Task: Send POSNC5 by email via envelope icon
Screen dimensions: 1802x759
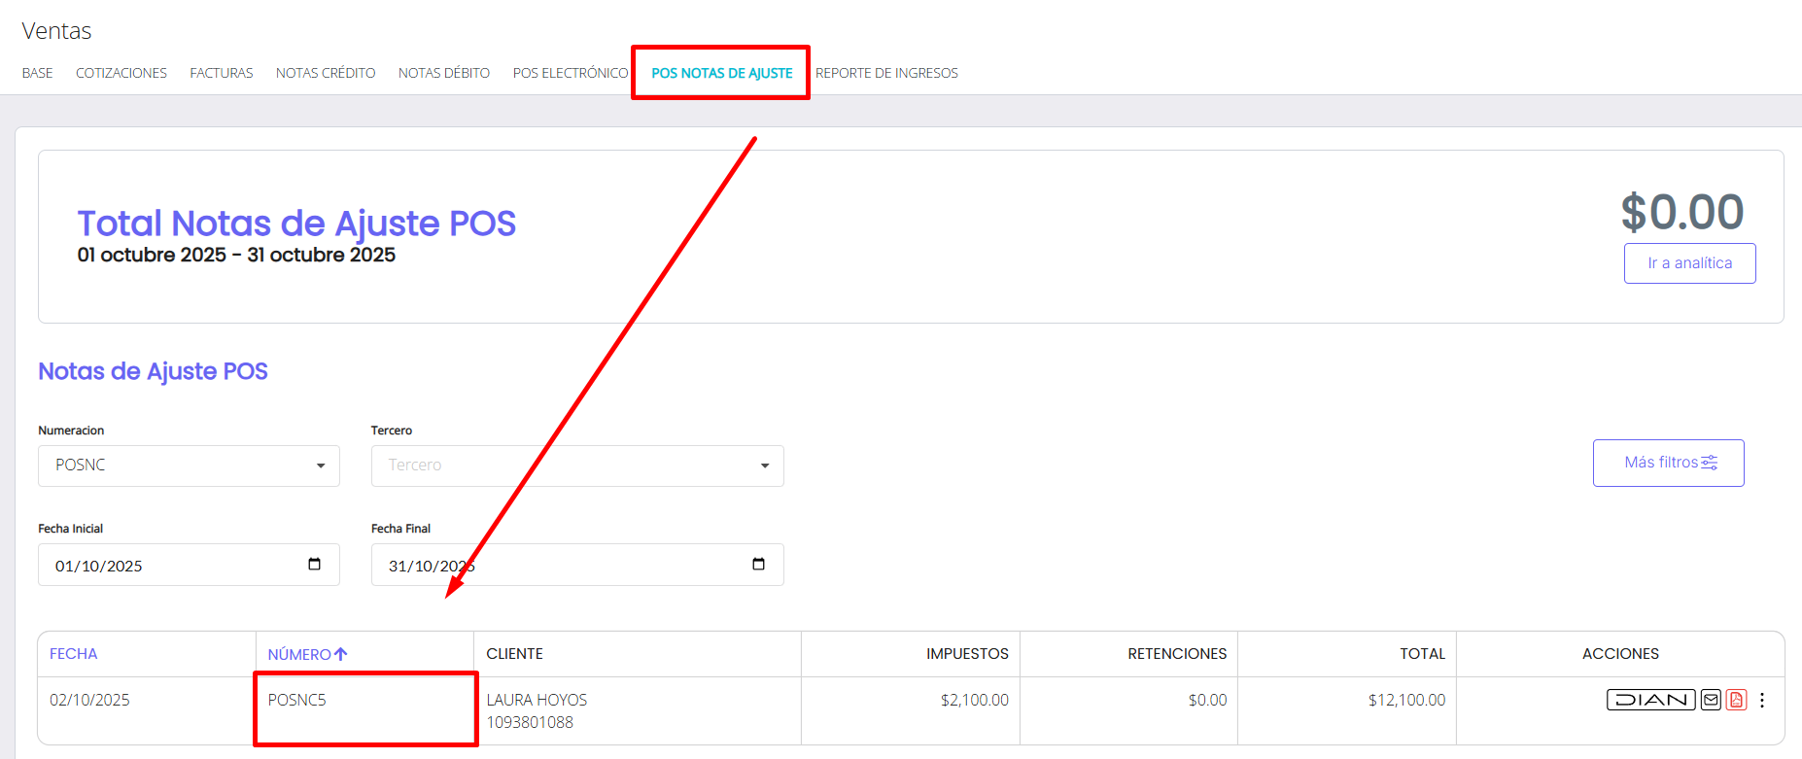Action: 1711,700
